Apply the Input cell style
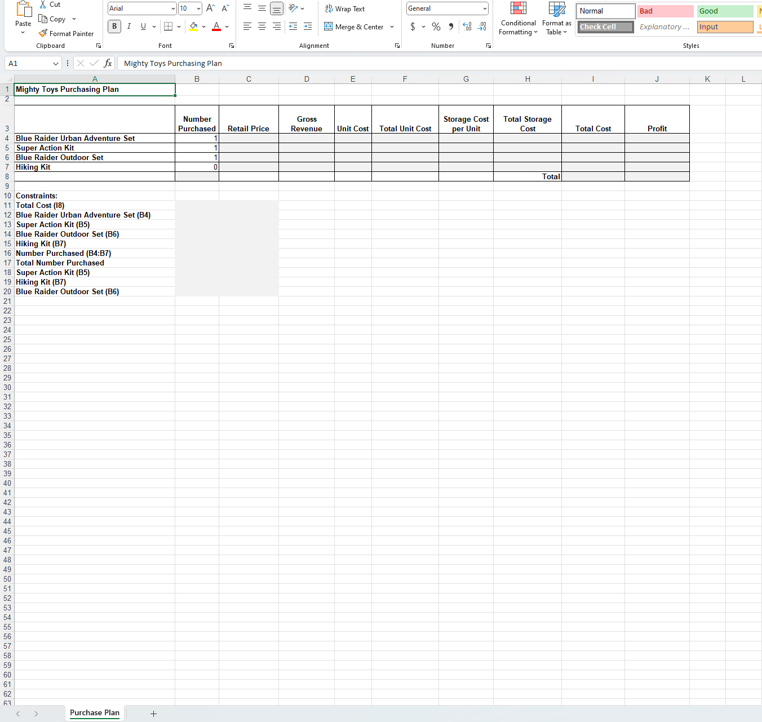This screenshot has width=762, height=722. point(725,26)
